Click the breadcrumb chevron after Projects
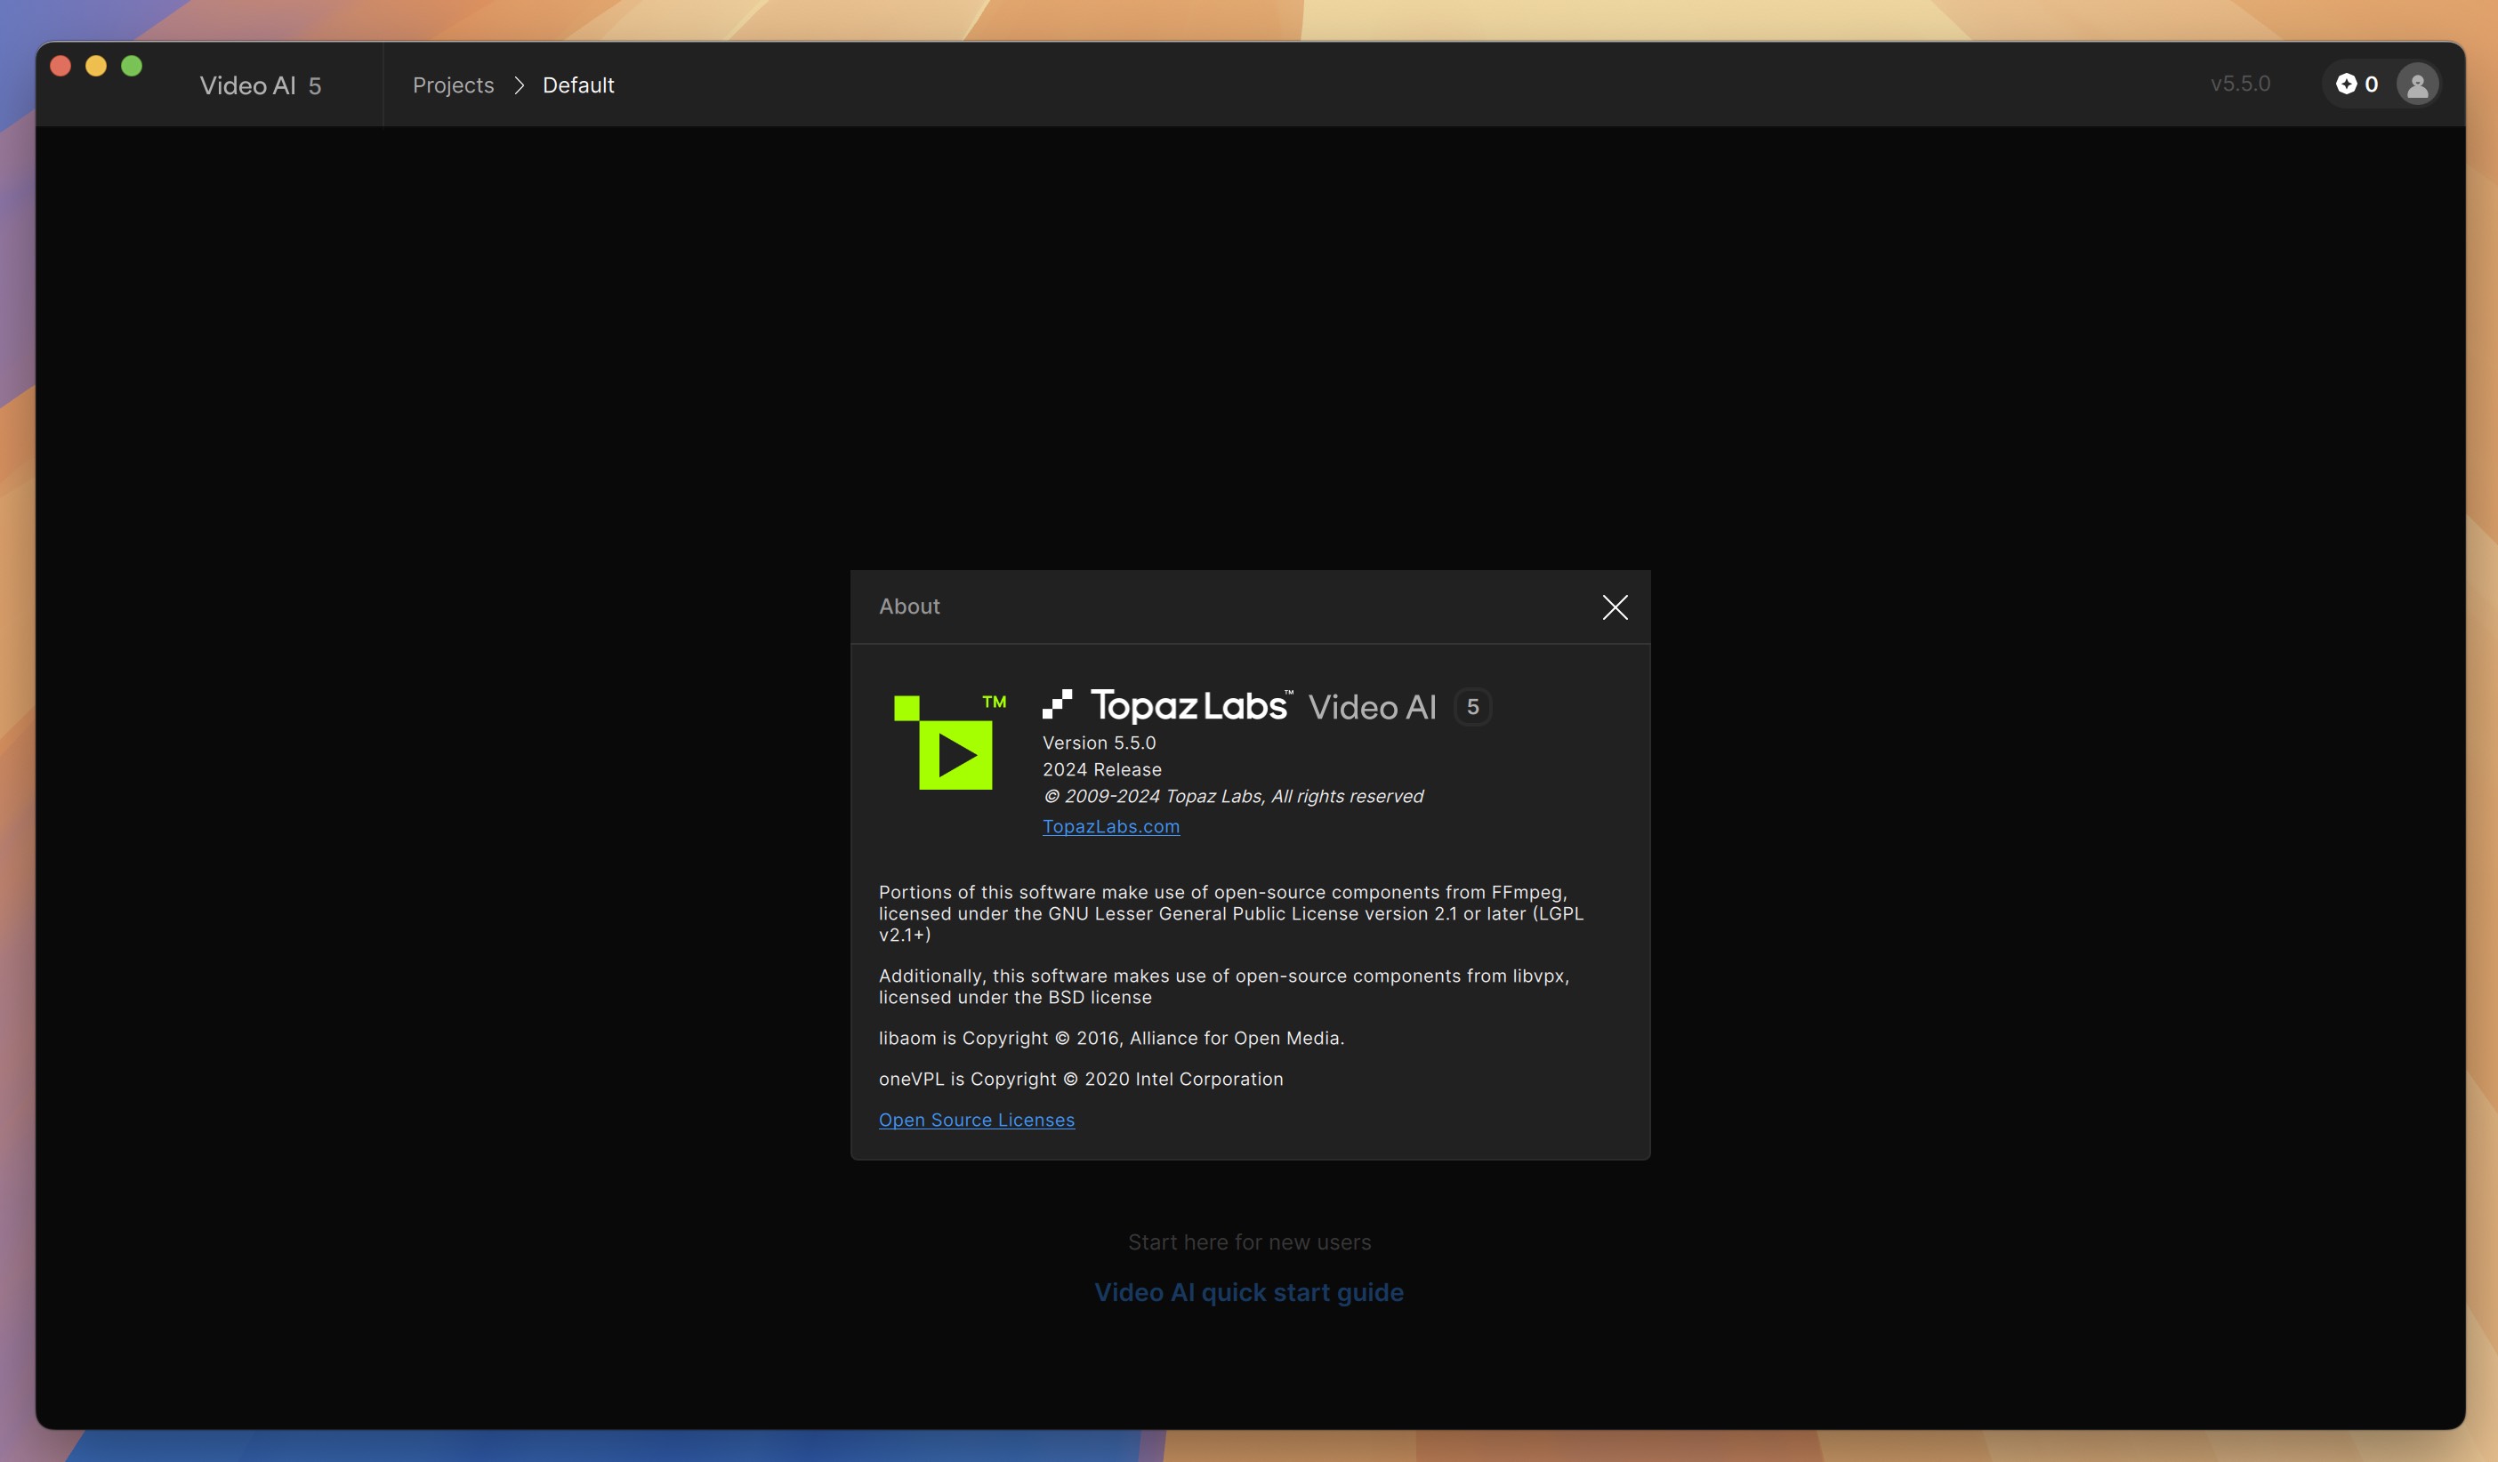 point(519,85)
